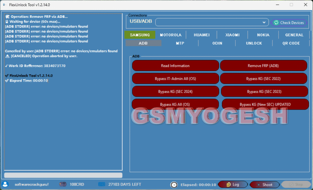Screen dimensions: 313x190
Task: Select the ADB sub-tab
Action: pos(143,43)
